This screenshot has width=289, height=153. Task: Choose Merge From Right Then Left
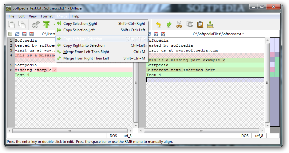point(101,58)
